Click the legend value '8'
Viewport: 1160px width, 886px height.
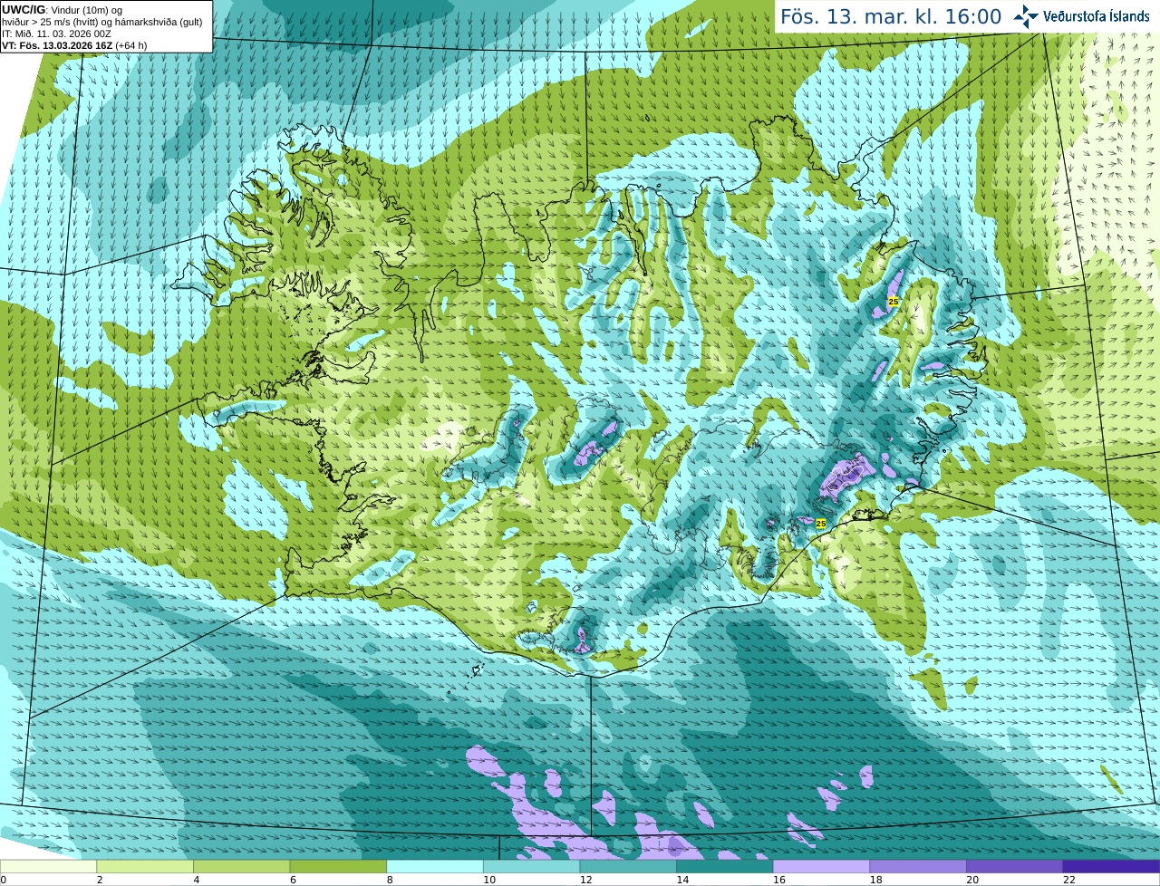[390, 880]
